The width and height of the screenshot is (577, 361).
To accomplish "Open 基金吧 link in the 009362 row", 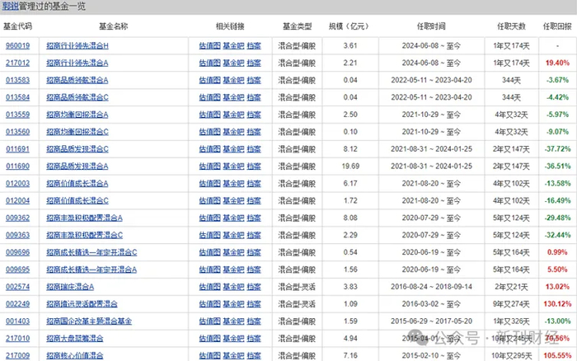I will (x=233, y=218).
